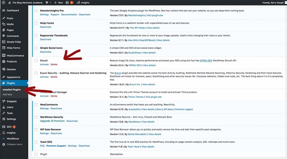This screenshot has height=159, width=287.
Task: Select the WooCommerce plugin checkbox
Action: coord(36,105)
